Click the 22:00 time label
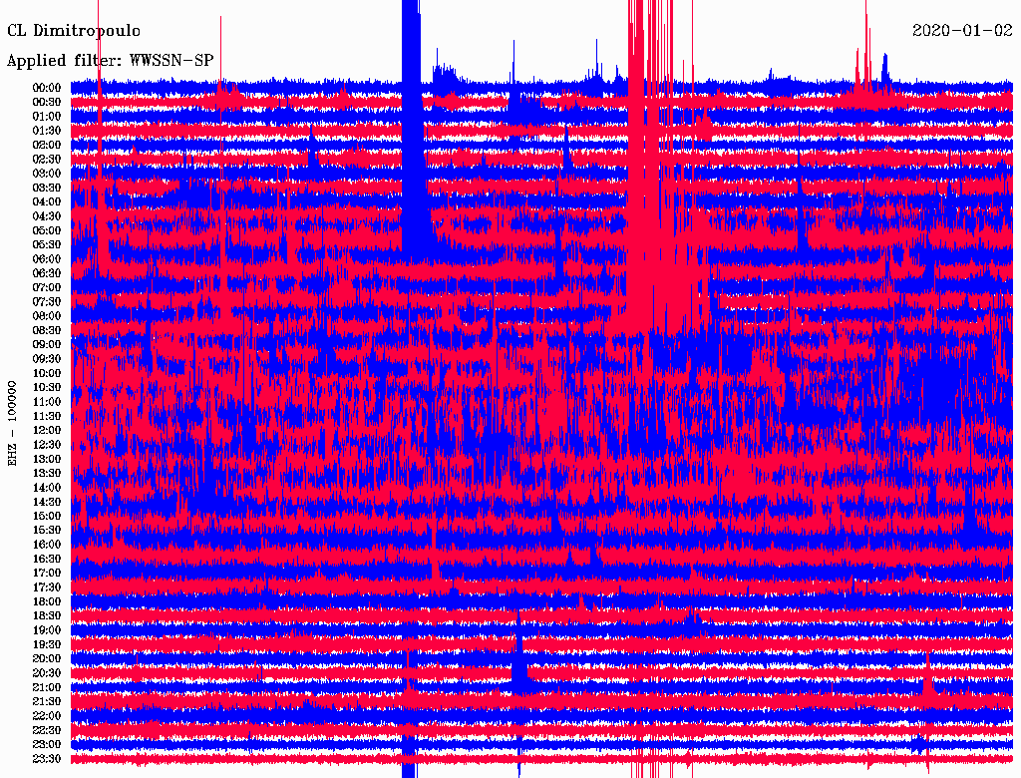Image resolution: width=1021 pixels, height=778 pixels. tap(47, 715)
